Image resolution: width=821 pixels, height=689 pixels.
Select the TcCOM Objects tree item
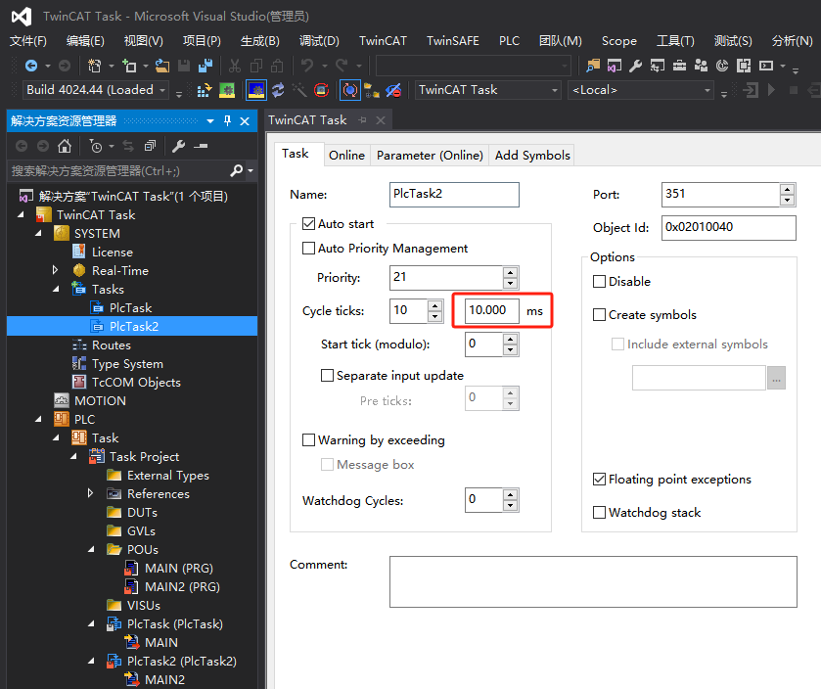[136, 383]
